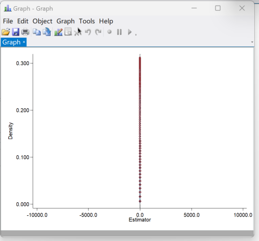Image resolution: width=259 pixels, height=241 pixels.
Task: Click the Redo arrow icon
Action: (98, 32)
